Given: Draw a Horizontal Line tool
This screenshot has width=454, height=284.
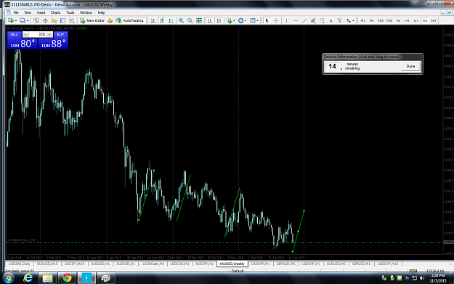Looking at the screenshot, I should (296, 20).
